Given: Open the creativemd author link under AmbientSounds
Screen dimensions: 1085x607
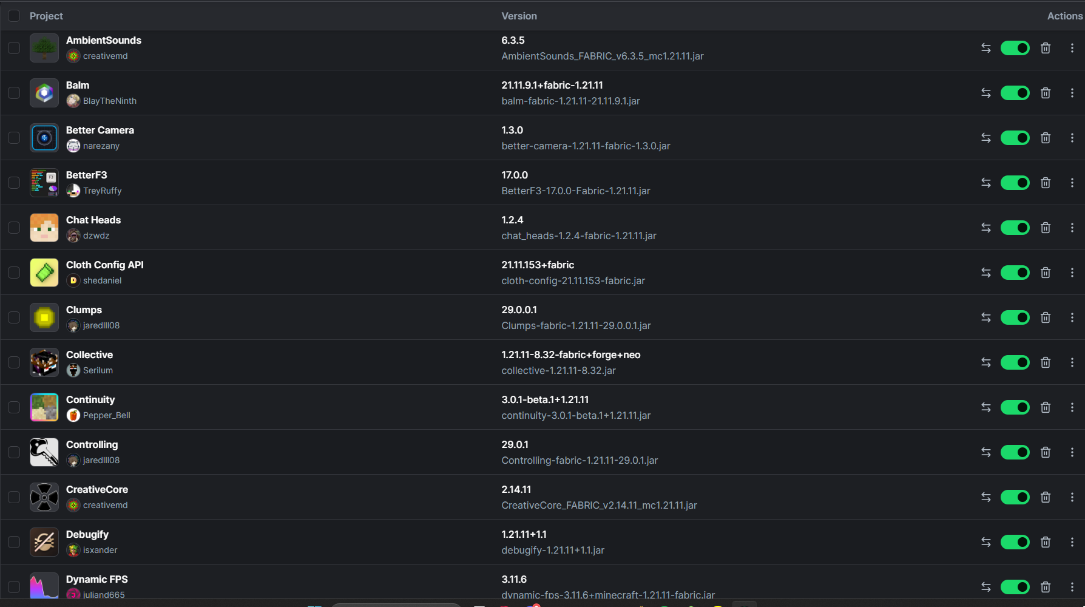Looking at the screenshot, I should click(x=105, y=56).
